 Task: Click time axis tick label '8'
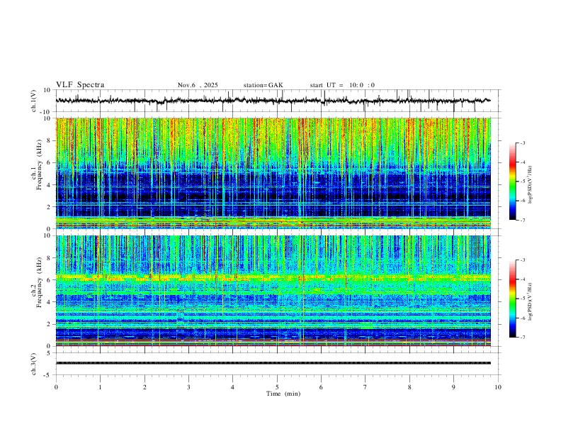point(409,387)
